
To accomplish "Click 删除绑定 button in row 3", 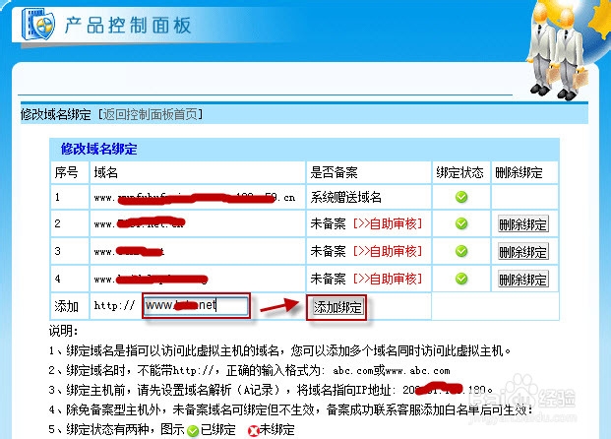I will pos(522,252).
